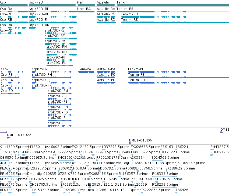Viewport: 229px width, 194px height.
Task: Select the LP15374.5prime EST label
Action: [45, 190]
